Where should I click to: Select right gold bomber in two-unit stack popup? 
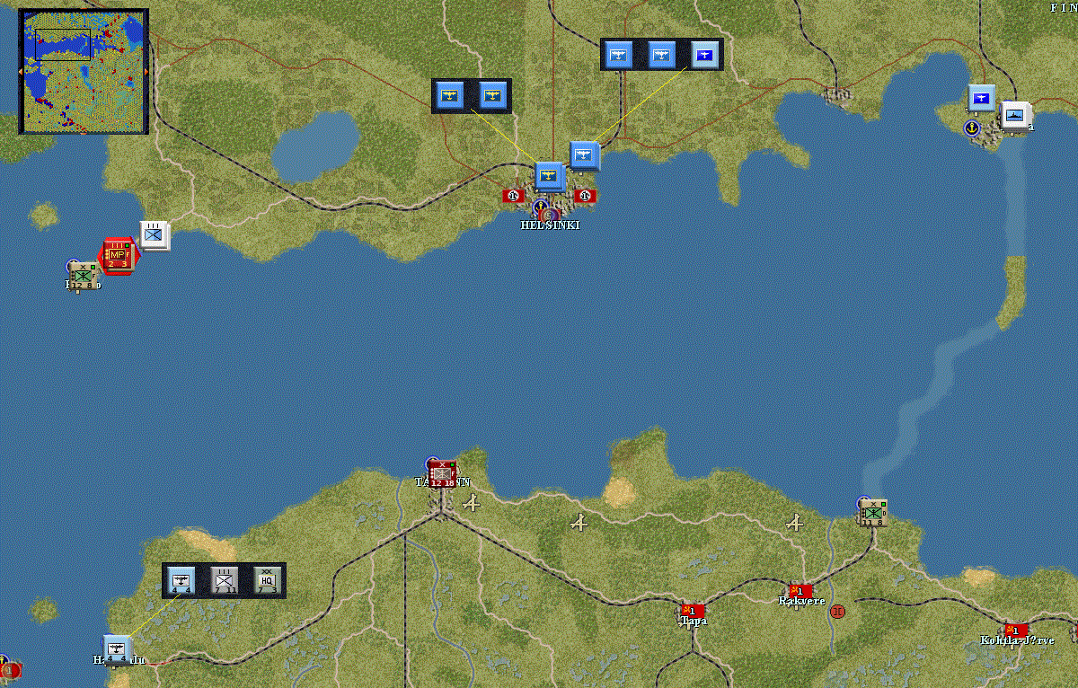pyautogui.click(x=491, y=94)
